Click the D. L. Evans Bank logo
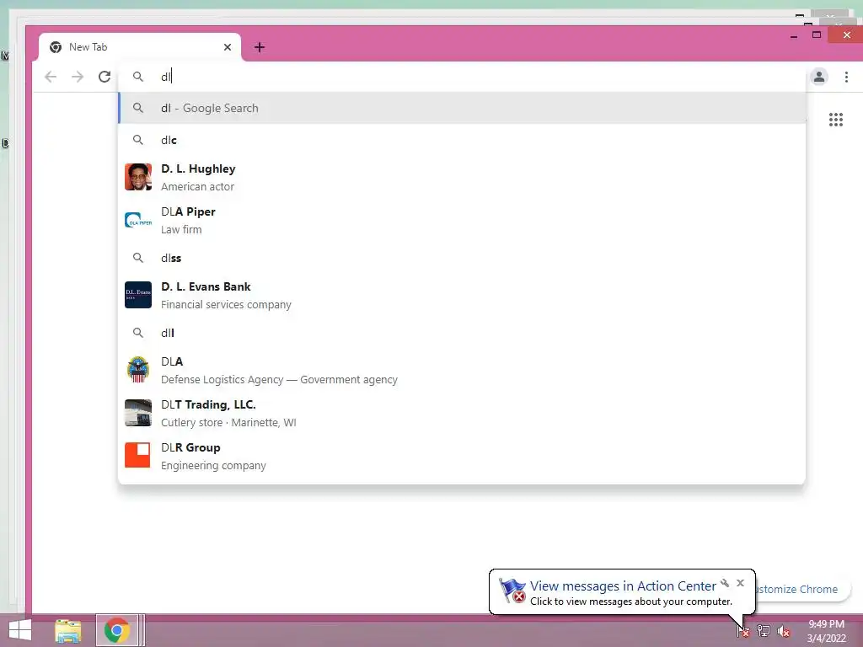The height and width of the screenshot is (647, 863). (x=138, y=295)
